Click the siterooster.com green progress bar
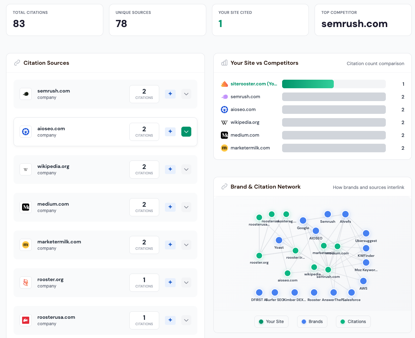 pyautogui.click(x=308, y=84)
